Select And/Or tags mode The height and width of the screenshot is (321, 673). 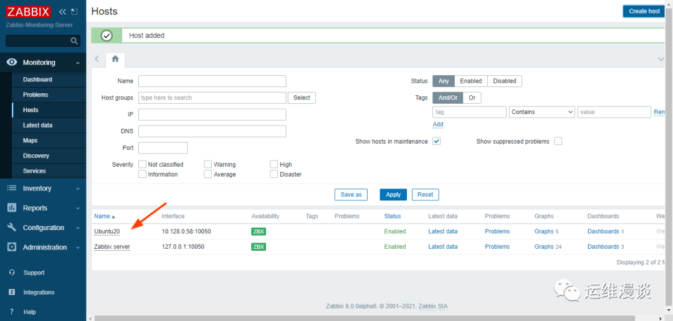coord(447,98)
